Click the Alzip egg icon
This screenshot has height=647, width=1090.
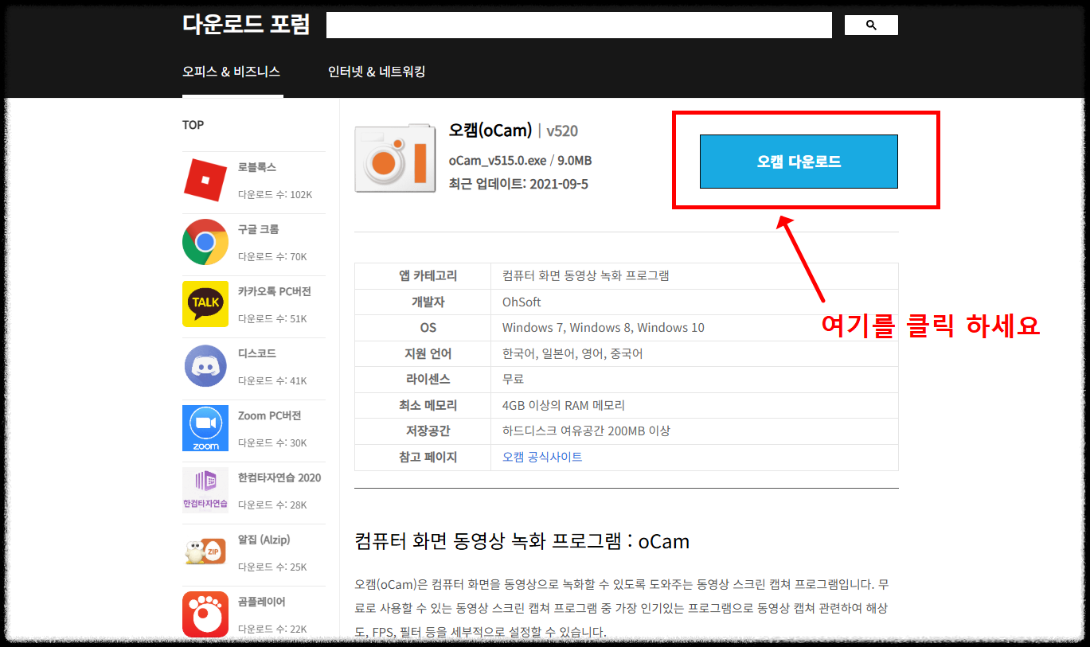[205, 552]
